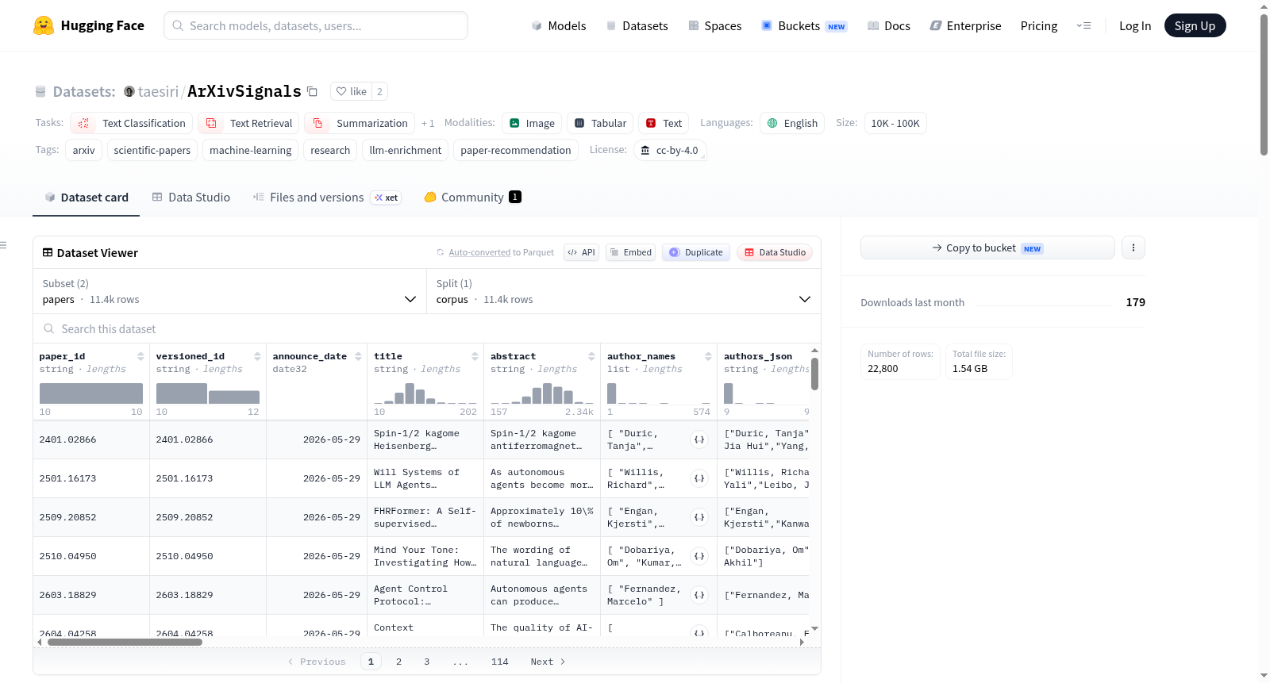The height and width of the screenshot is (683, 1270).
Task: Go to the Pricing page
Action: pyautogui.click(x=1039, y=25)
